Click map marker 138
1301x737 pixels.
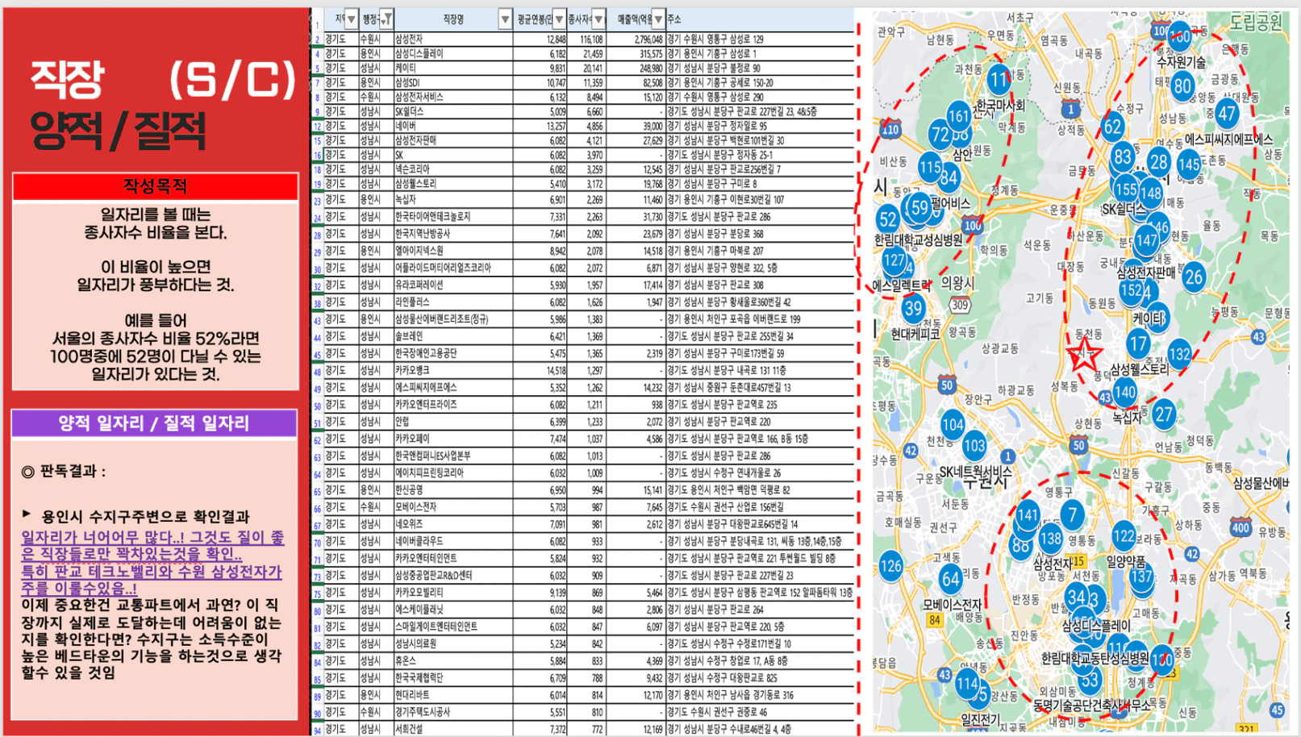1050,538
